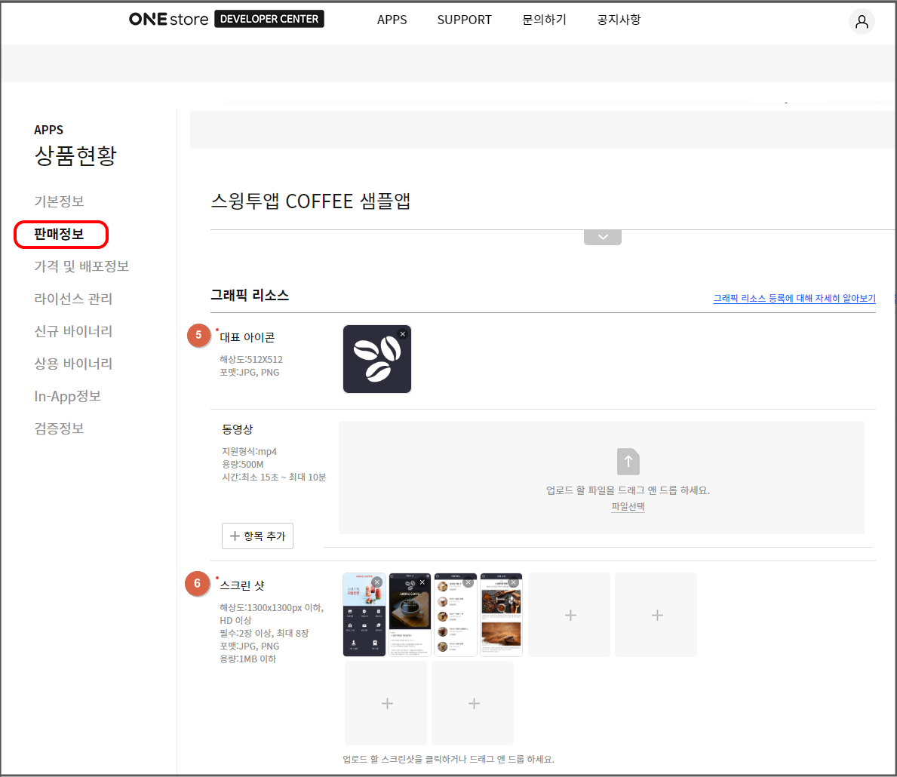897x777 pixels.
Task: Remove the fourth screenshot thumbnail
Action: pyautogui.click(x=514, y=582)
